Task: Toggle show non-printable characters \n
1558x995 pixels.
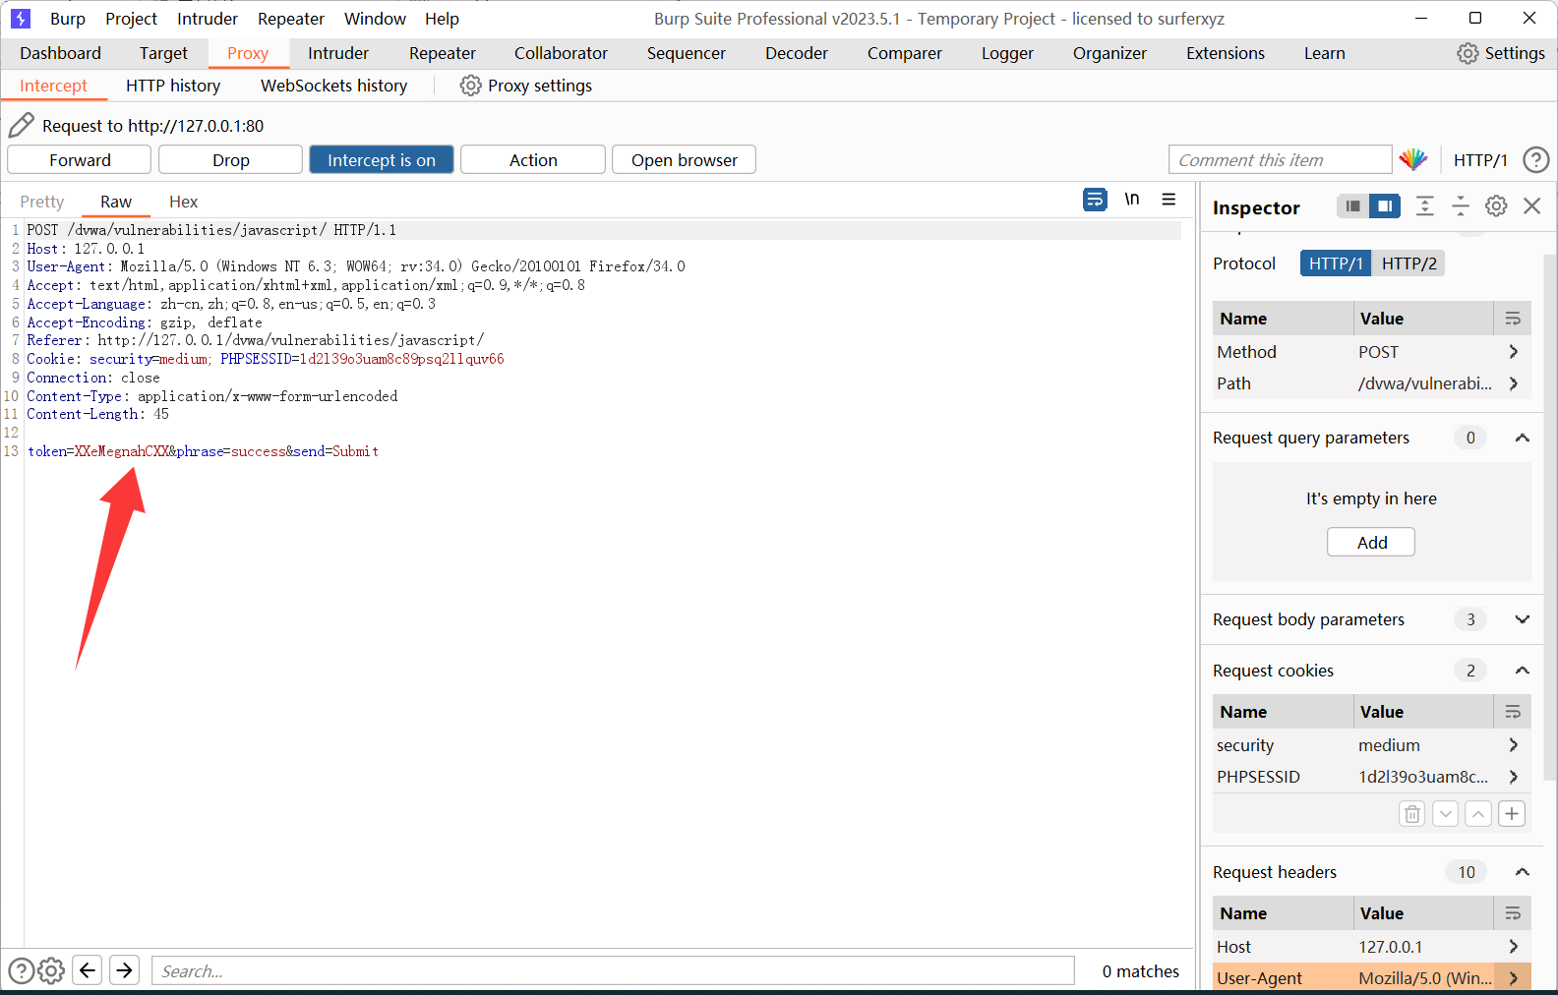Action: (x=1132, y=200)
